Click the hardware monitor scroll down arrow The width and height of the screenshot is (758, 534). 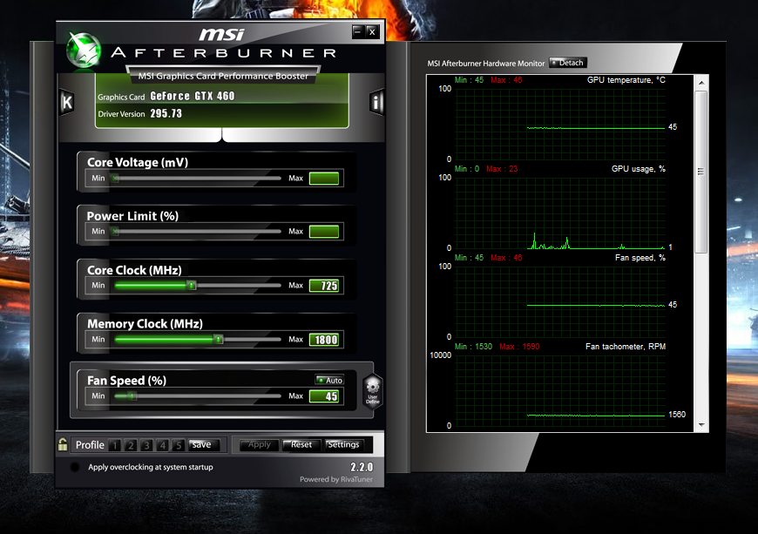click(x=701, y=425)
